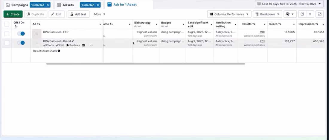Tick the select-all checkbox in the table header
Viewport: 329px width, 140px height.
7,24
